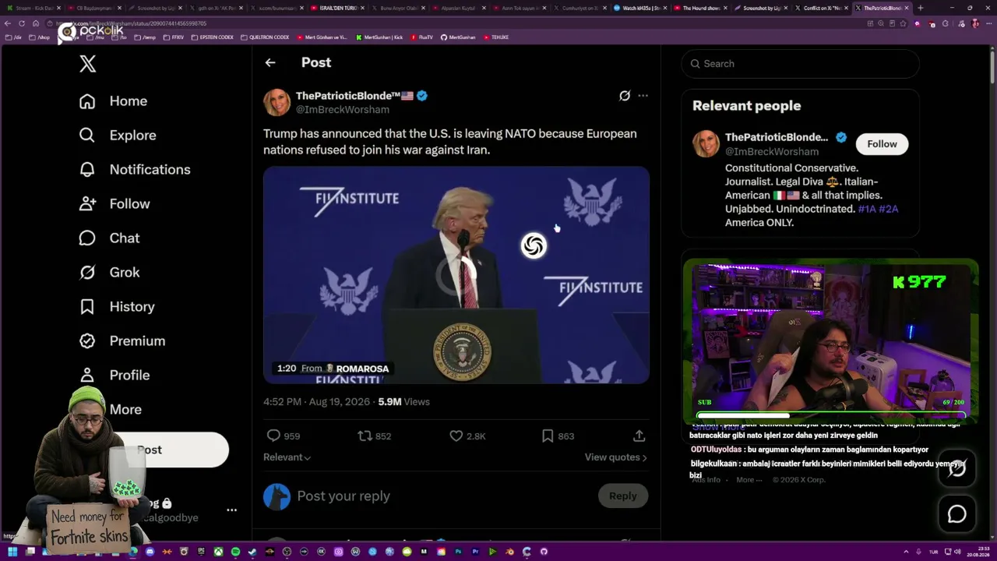Show hidden system tray icons

(906, 552)
